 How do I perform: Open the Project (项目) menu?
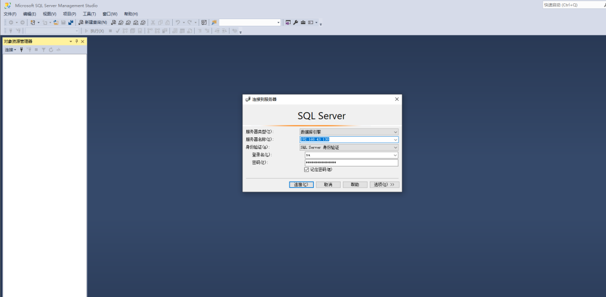pyautogui.click(x=70, y=14)
